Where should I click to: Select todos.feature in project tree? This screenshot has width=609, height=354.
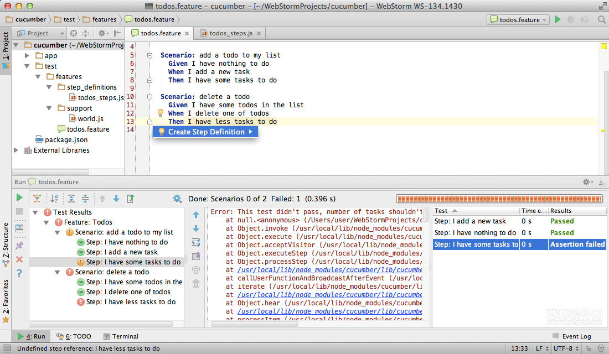(x=84, y=129)
